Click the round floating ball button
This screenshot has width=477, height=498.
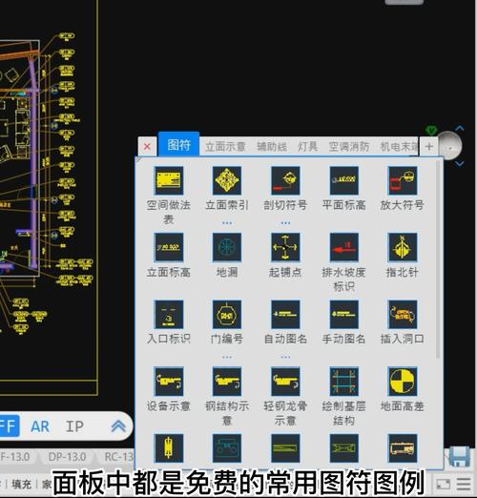[449, 146]
